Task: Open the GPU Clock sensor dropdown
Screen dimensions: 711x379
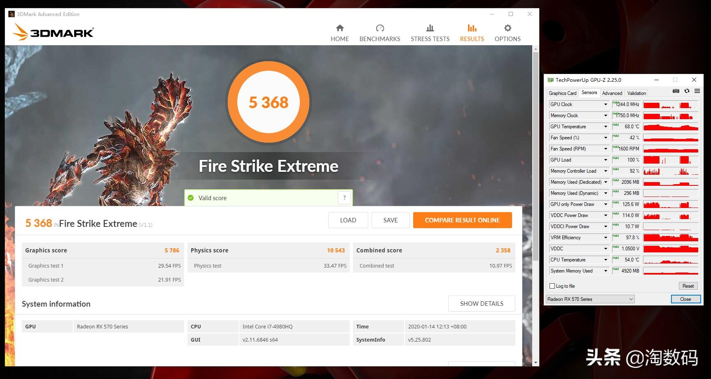Action: tap(606, 104)
